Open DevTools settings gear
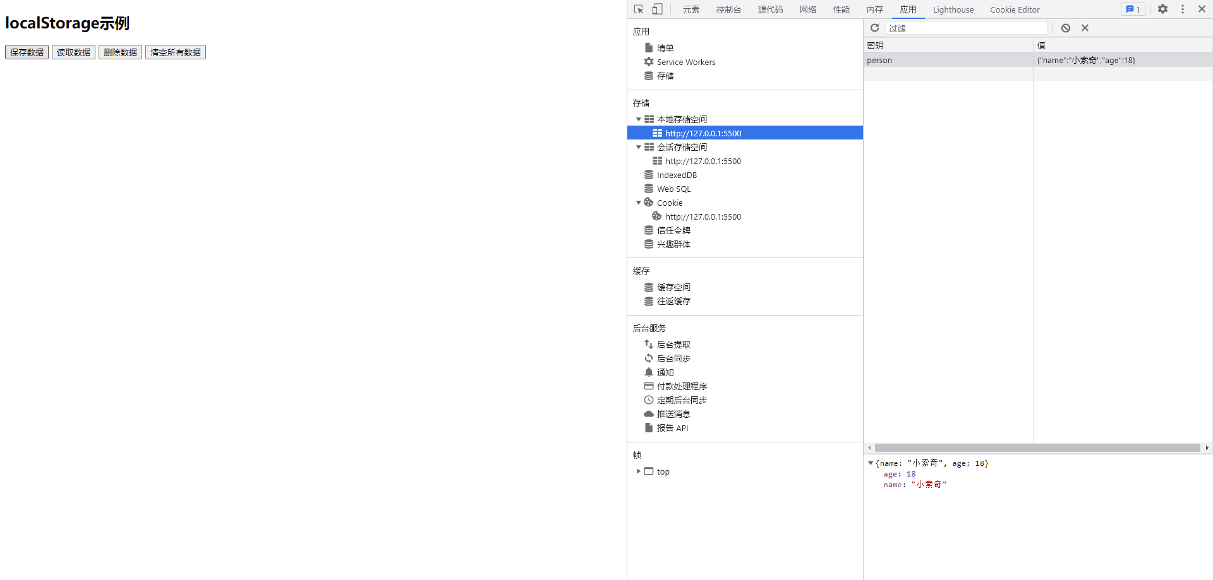1213x580 pixels. tap(1162, 9)
